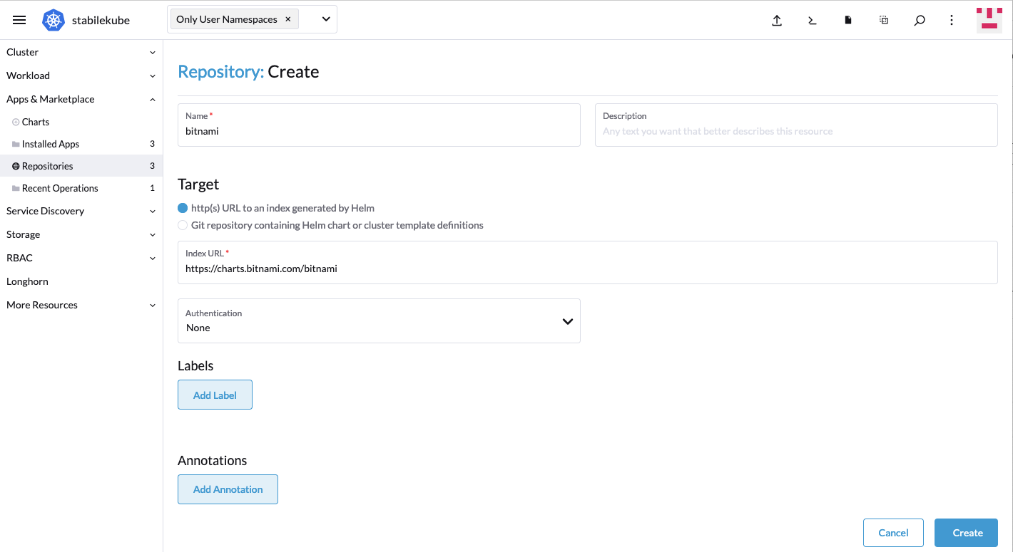Focus the Description input field

pyautogui.click(x=796, y=125)
